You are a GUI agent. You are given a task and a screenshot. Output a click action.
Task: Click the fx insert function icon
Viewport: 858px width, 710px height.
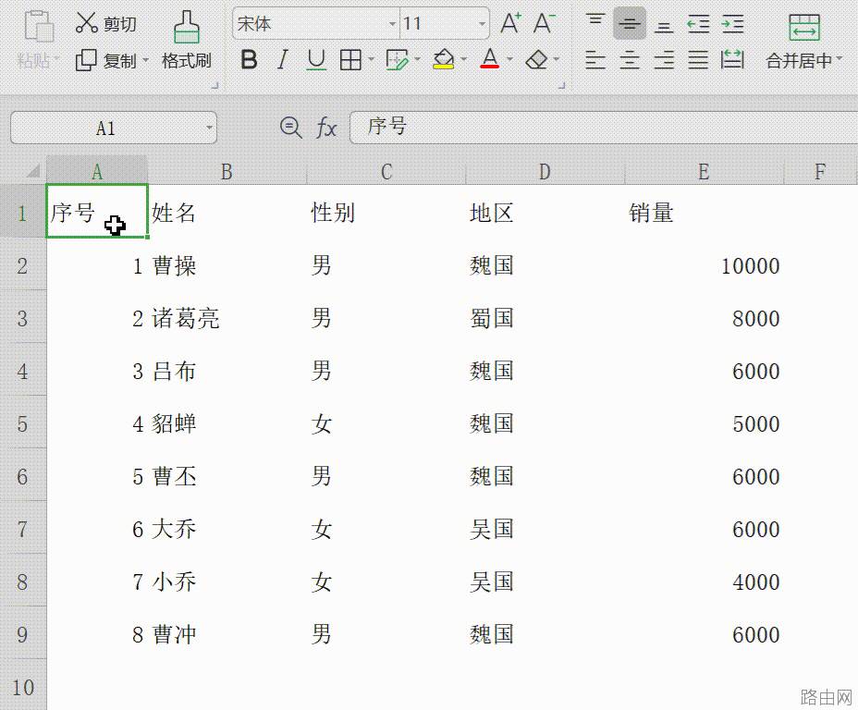click(x=326, y=128)
